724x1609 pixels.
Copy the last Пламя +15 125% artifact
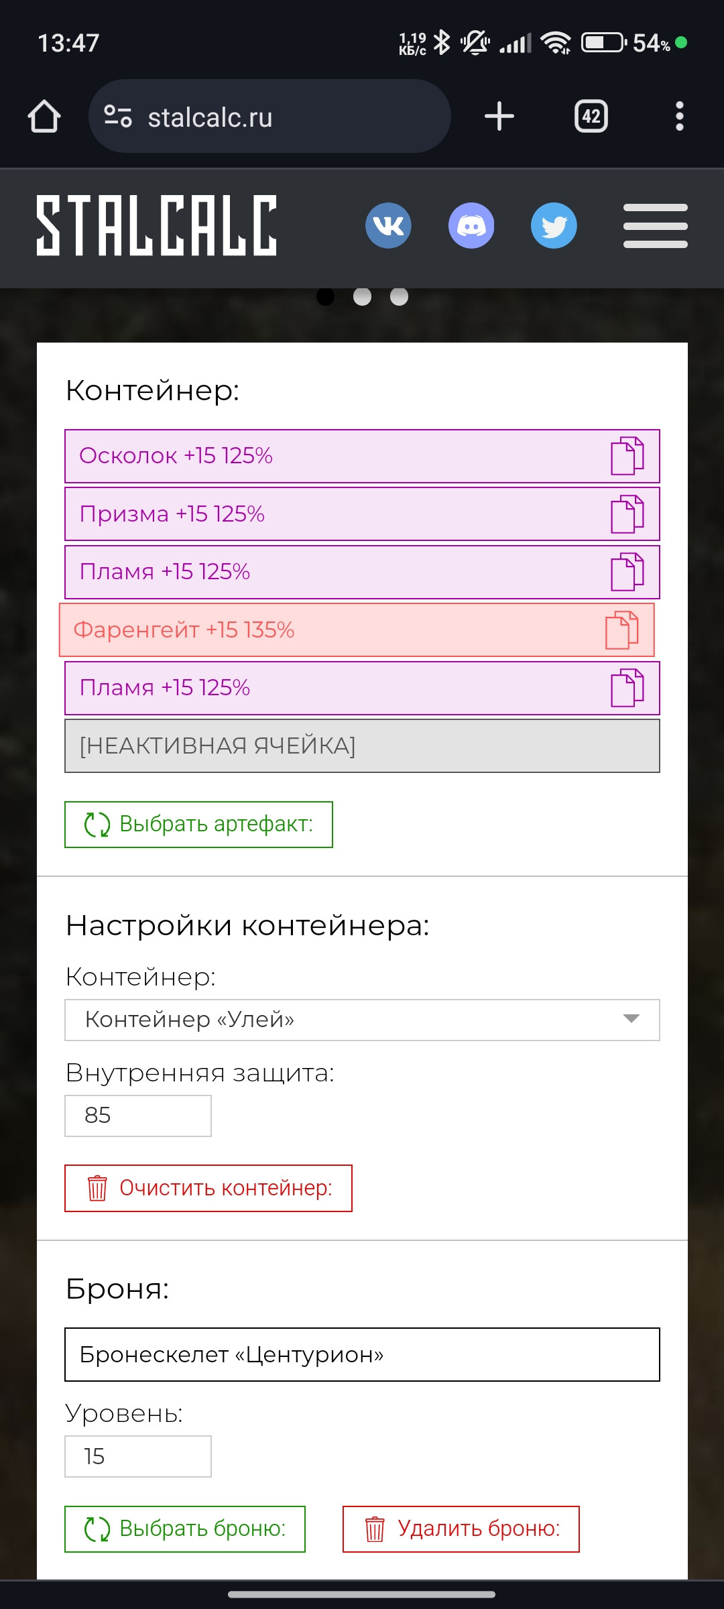coord(627,688)
